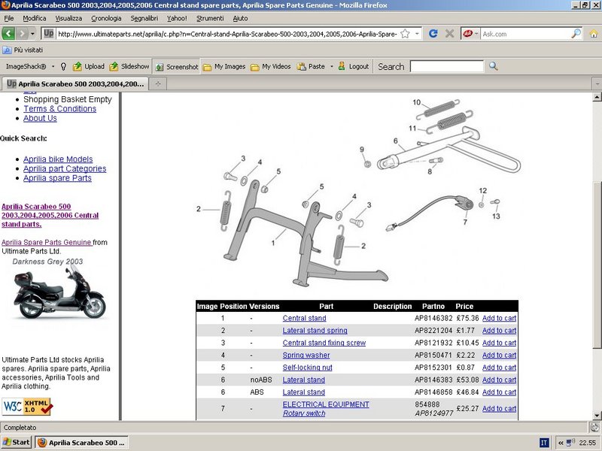Select the Aprilia Scarabeo 500 browser tab
Viewport: 602px width, 451px height.
tap(74, 83)
